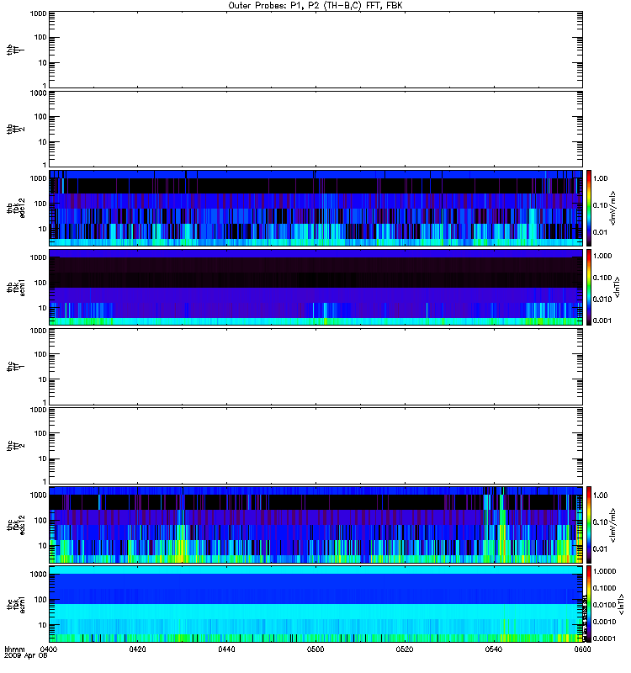Click inside the thc fbk scm1 spectrogram
Screen dimensions: 631x673
click(315, 604)
